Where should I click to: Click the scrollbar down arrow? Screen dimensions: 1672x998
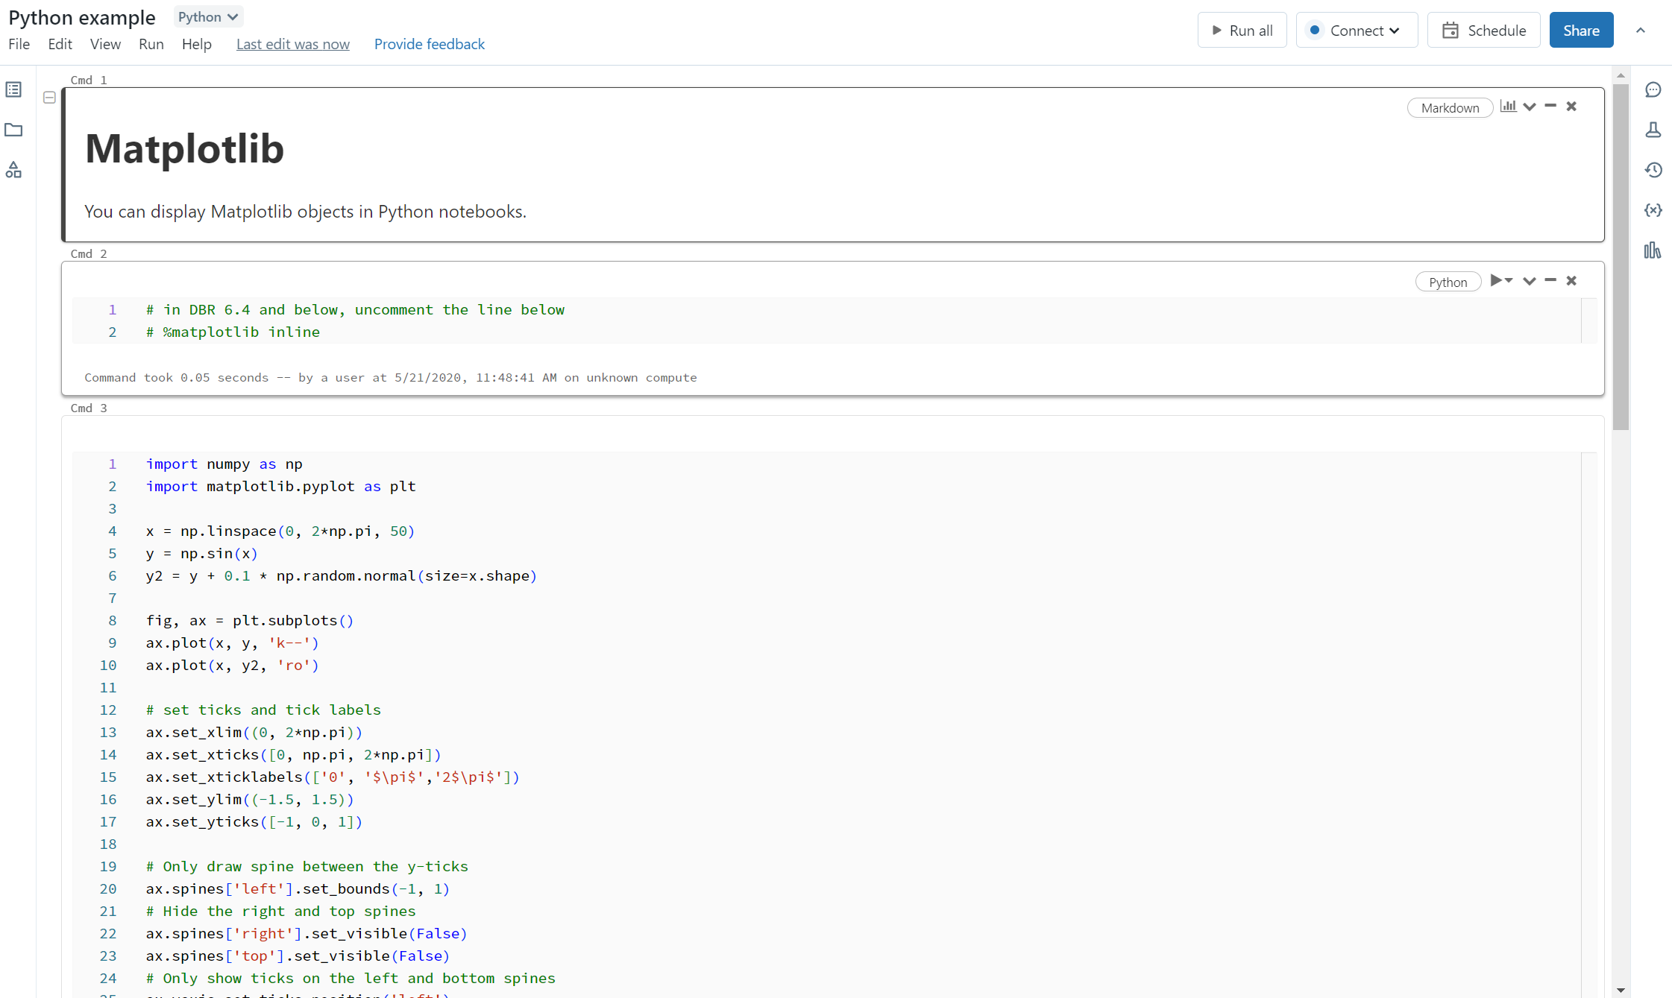[x=1621, y=991]
